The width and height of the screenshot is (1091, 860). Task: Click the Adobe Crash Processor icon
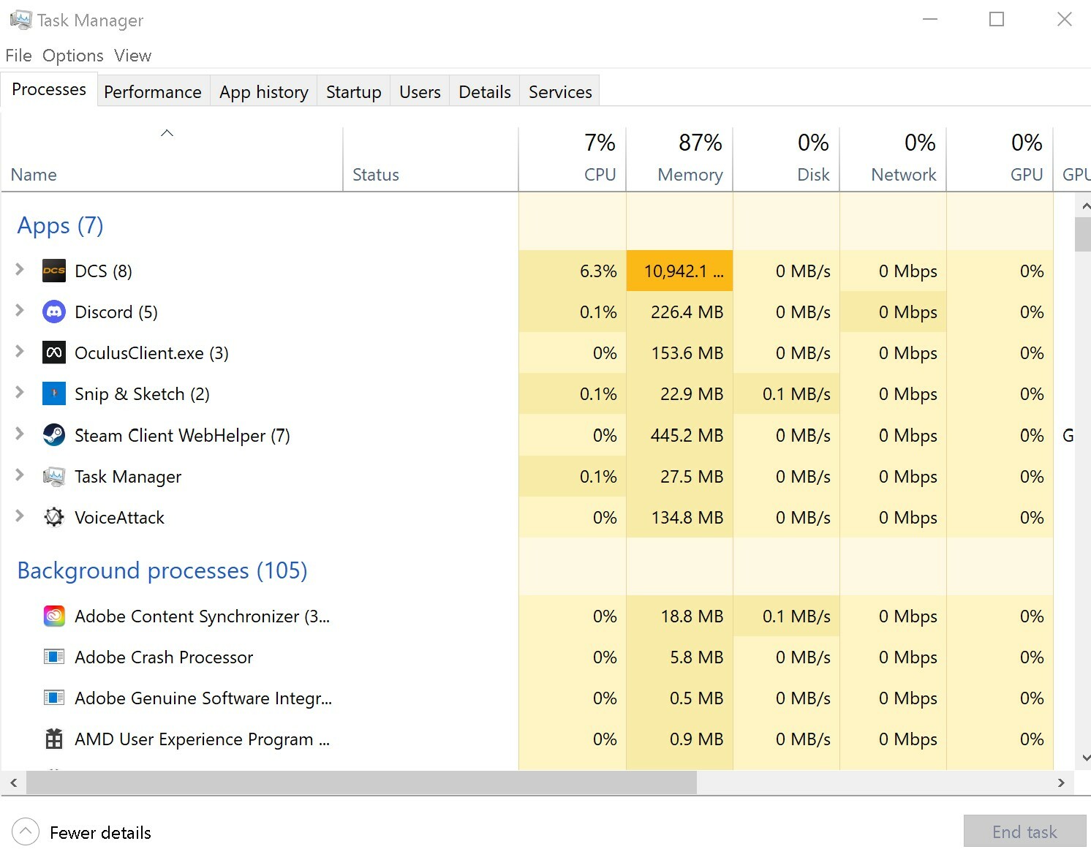pos(54,657)
